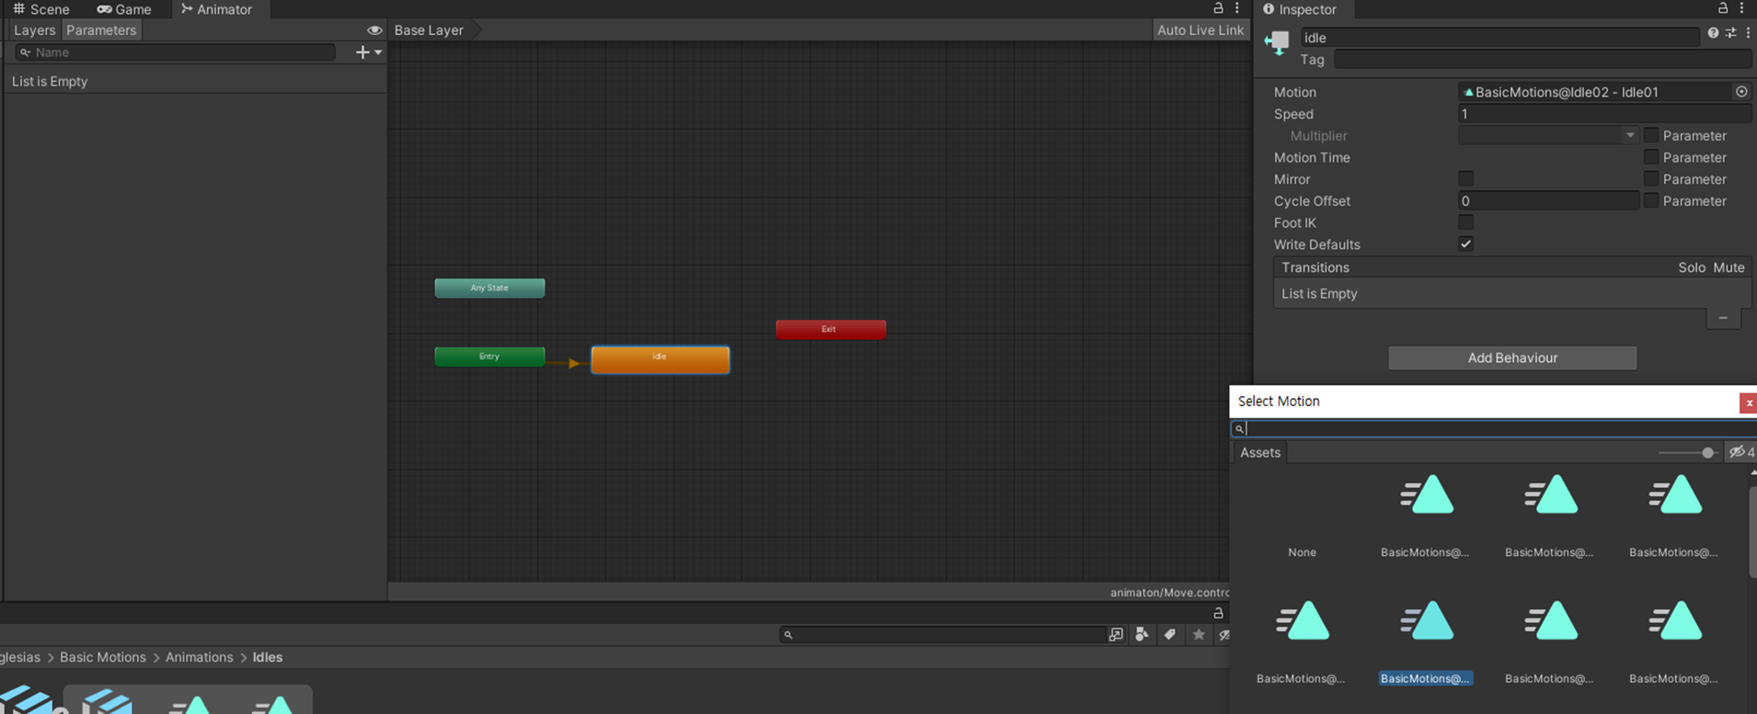Toggle the Auto Live Link button
Screen dimensions: 1757x714
1200,30
